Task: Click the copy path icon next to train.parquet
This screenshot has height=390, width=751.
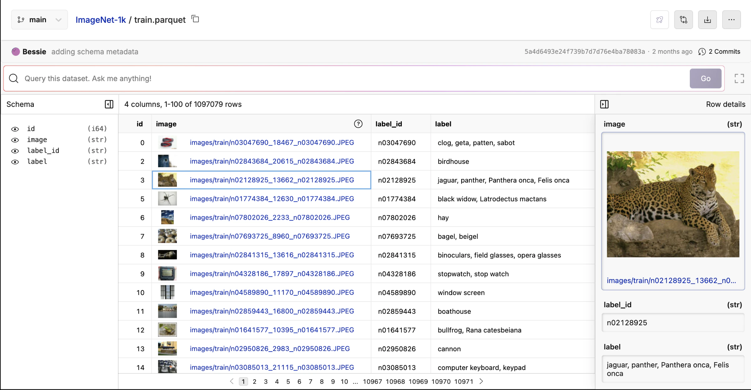Action: pyautogui.click(x=195, y=19)
